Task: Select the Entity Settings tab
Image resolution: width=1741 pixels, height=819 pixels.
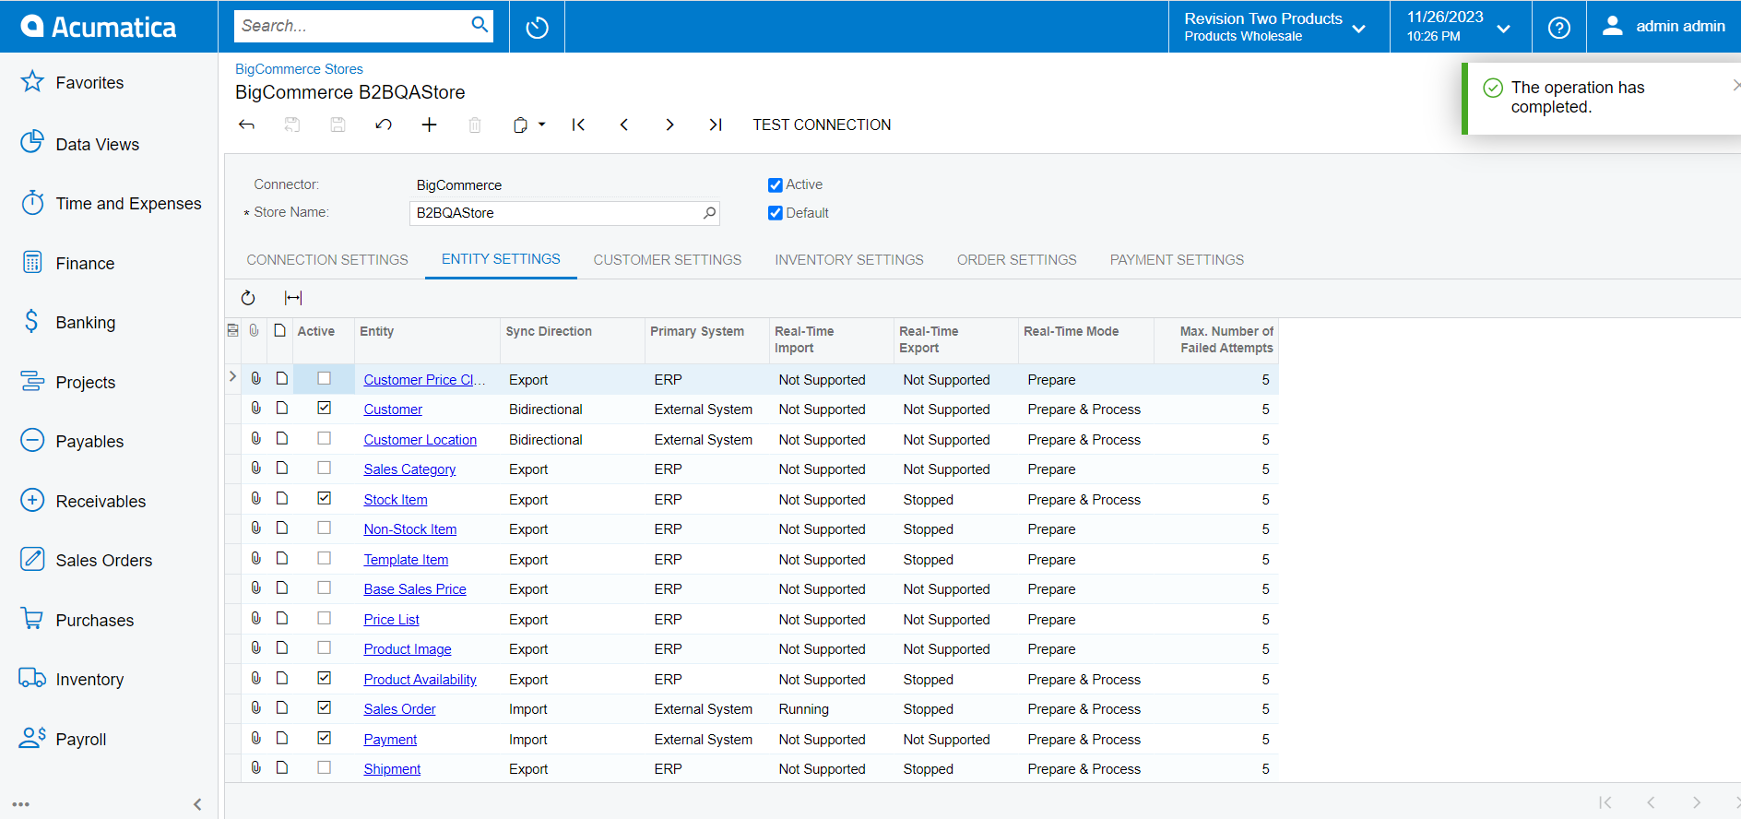Action: [501, 259]
